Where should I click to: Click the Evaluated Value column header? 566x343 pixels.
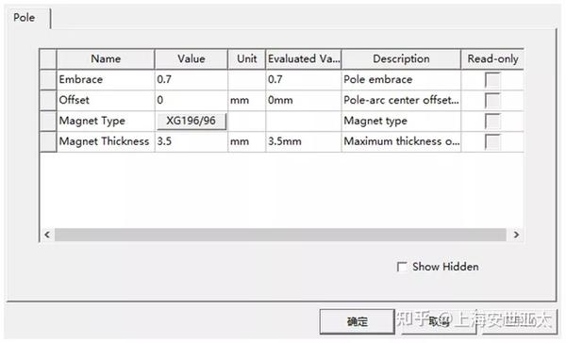[x=304, y=58]
